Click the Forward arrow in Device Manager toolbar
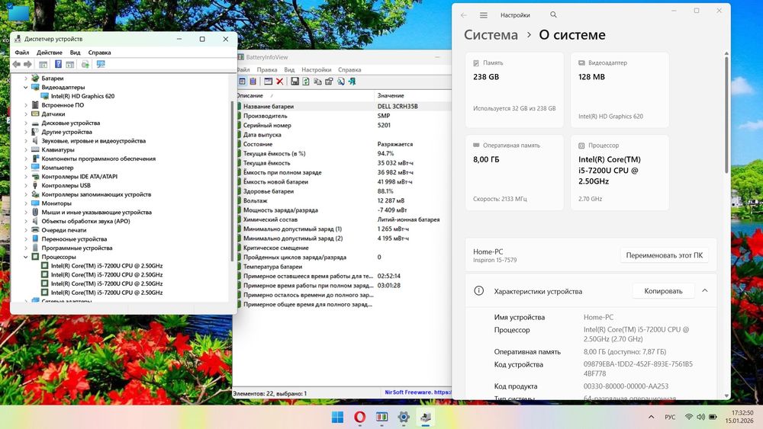The image size is (763, 429). 27,64
